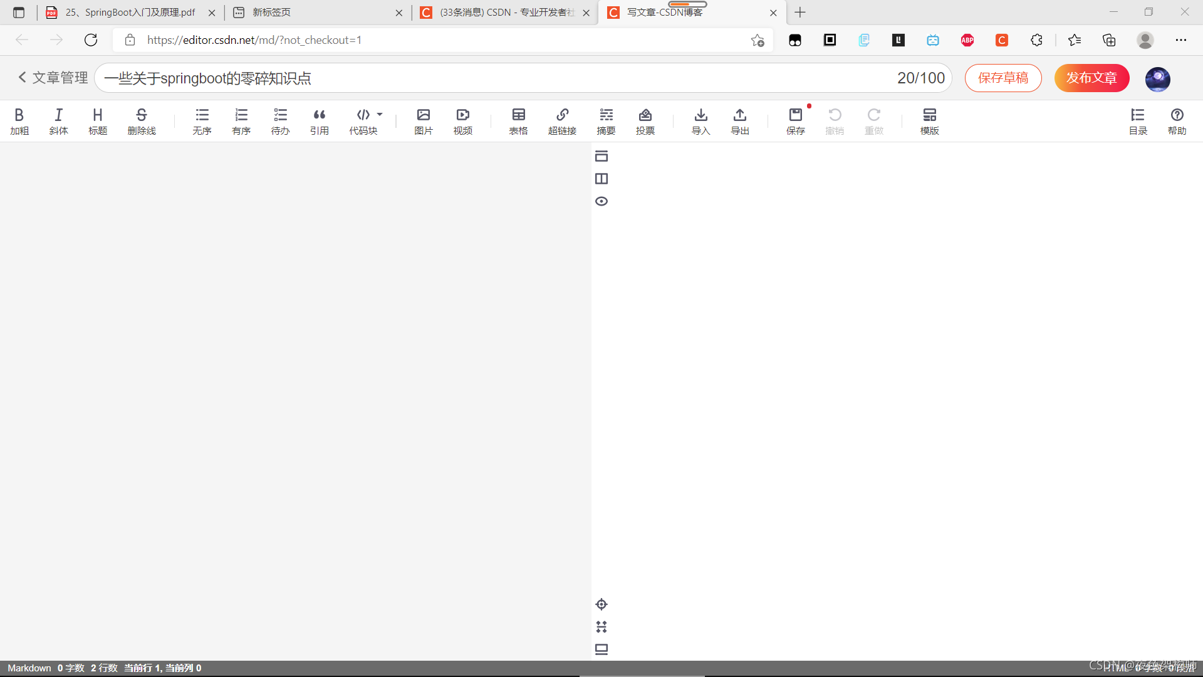Switch to SpringBoot pdf tab
This screenshot has height=677, width=1203.
[130, 13]
